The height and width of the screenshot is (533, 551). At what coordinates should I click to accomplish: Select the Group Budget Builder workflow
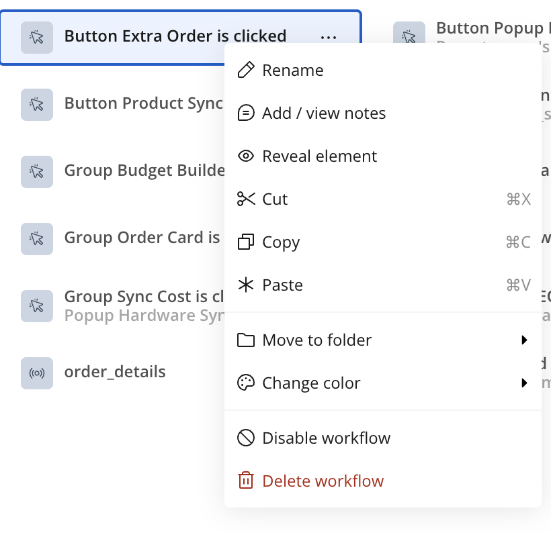[144, 171]
